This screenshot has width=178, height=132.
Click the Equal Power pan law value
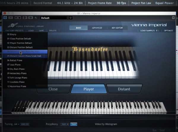(x=164, y=3)
